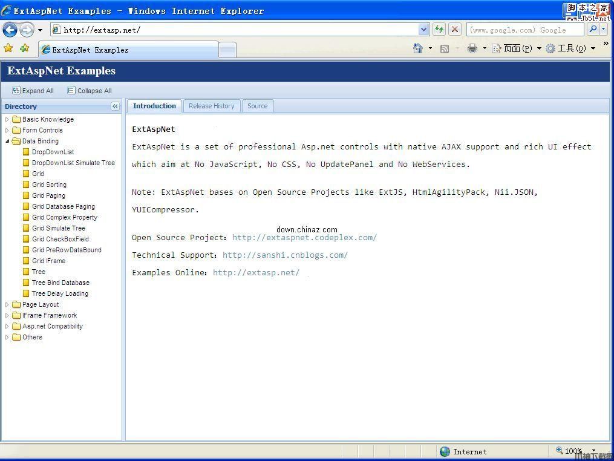614x461 pixels.
Task: Switch to the Source tab
Action: 257,106
